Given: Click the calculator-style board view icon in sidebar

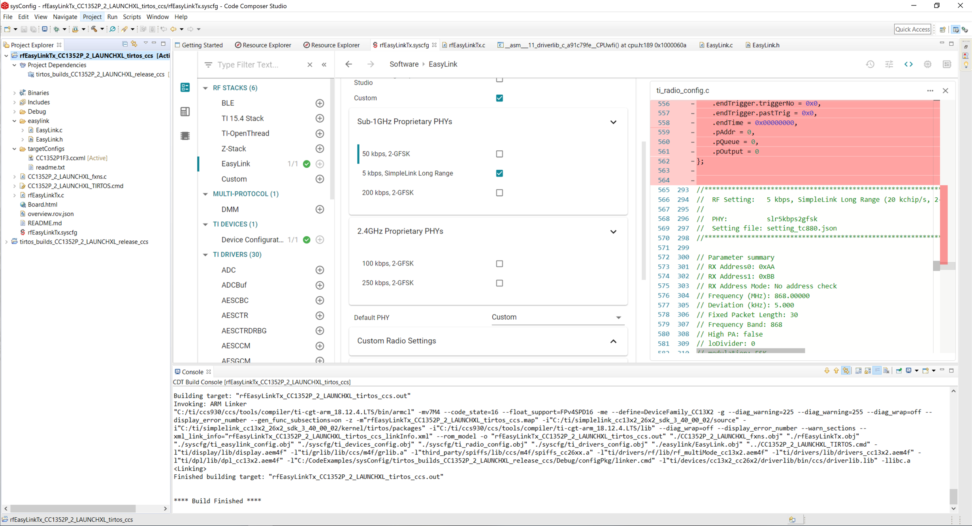Looking at the screenshot, I should coord(185,112).
